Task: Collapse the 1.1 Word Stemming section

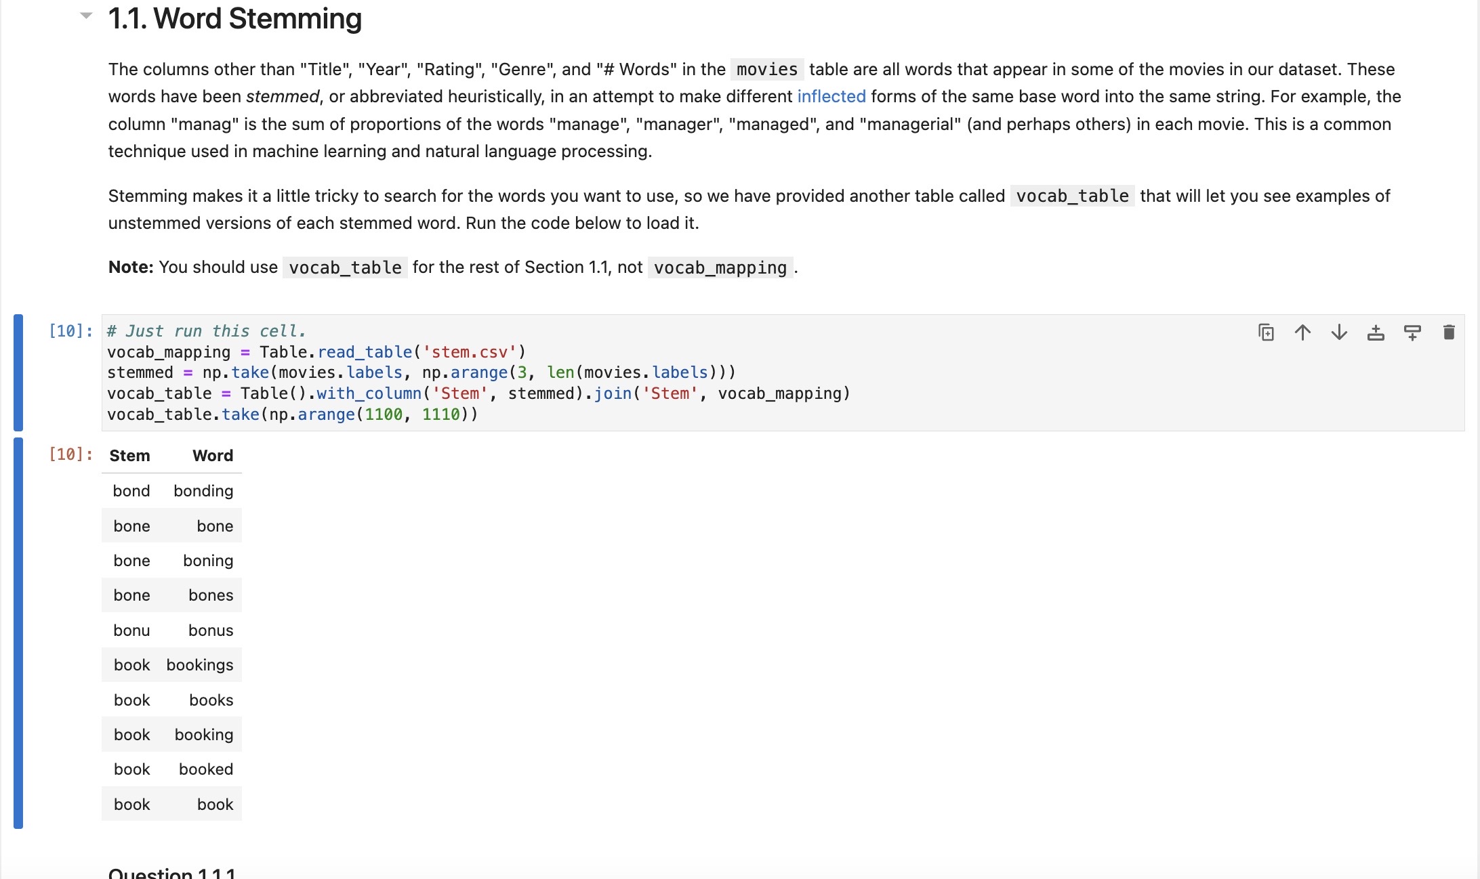Action: (x=86, y=16)
